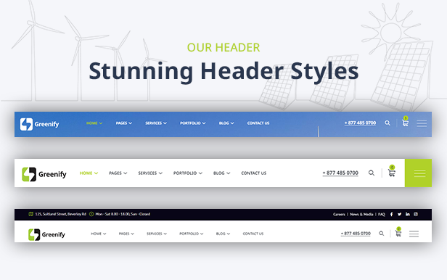Click the Greenify logo in the blue header

click(39, 124)
